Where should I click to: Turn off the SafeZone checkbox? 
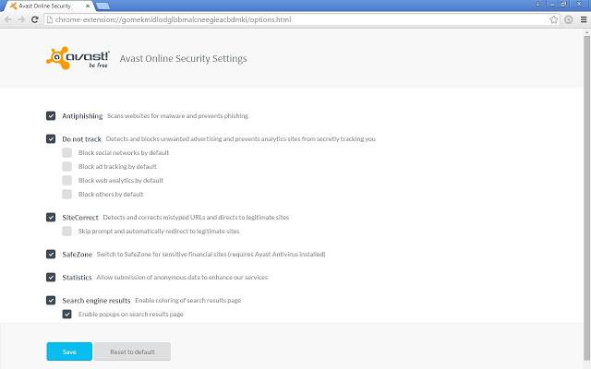[51, 254]
